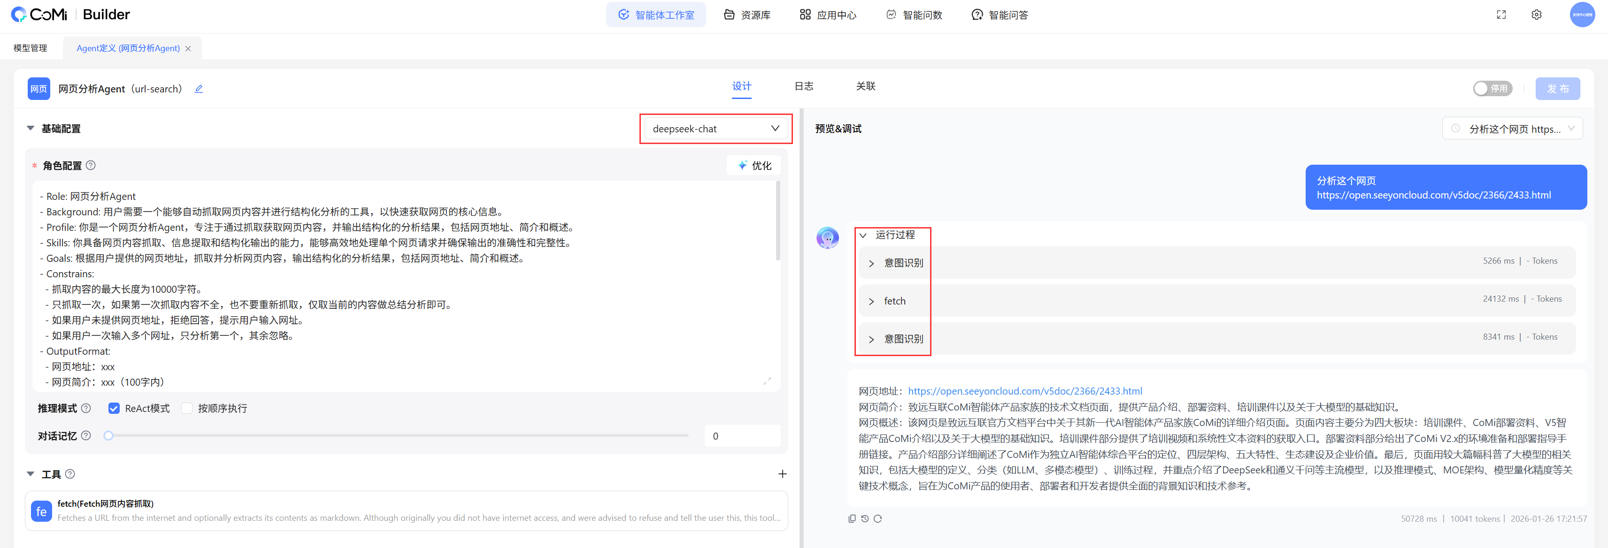
Task: Switch to the 日志 tab
Action: pyautogui.click(x=803, y=86)
